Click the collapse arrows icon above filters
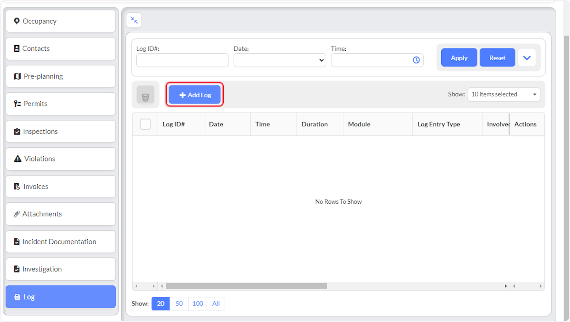Viewport: 570px width, 322px height. tap(134, 20)
